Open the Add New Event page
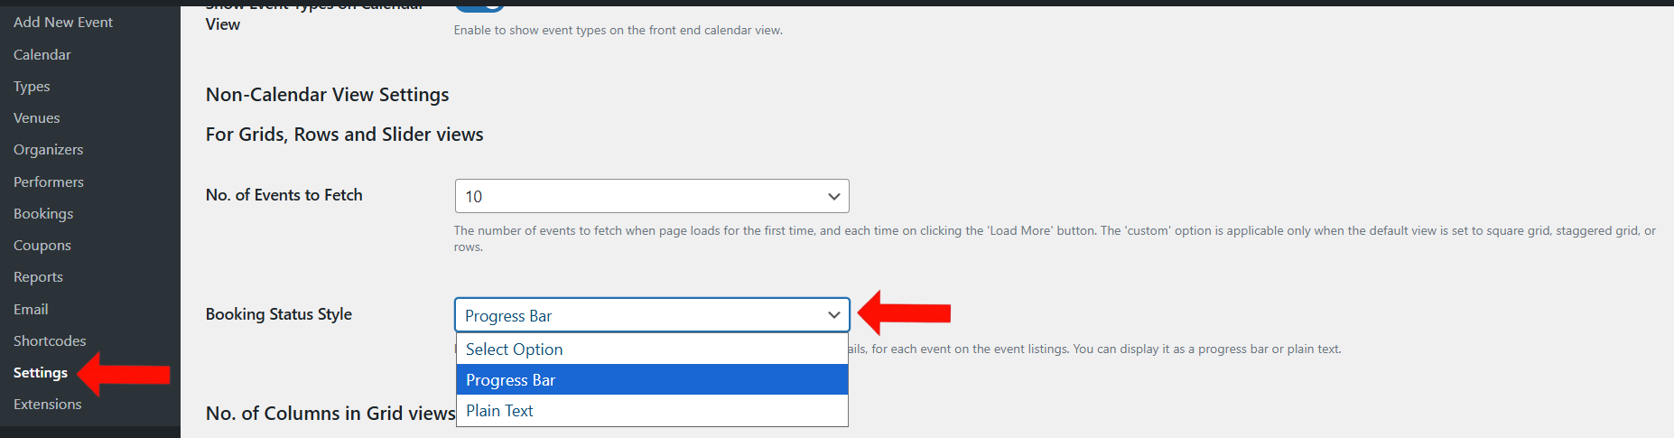This screenshot has height=438, width=1674. click(x=63, y=22)
